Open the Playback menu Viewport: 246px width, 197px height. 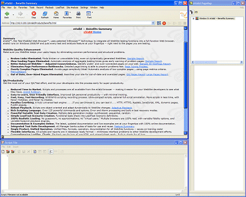point(49,7)
